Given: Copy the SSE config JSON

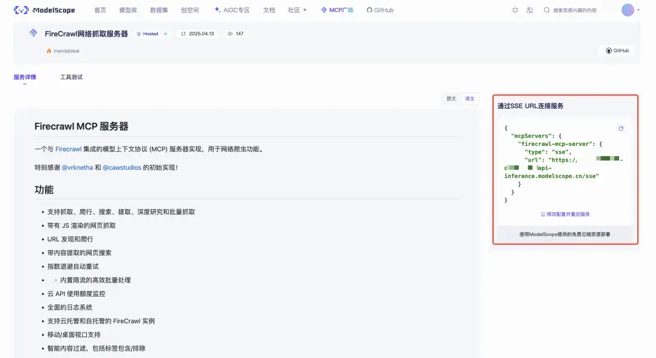Looking at the screenshot, I should 621,128.
